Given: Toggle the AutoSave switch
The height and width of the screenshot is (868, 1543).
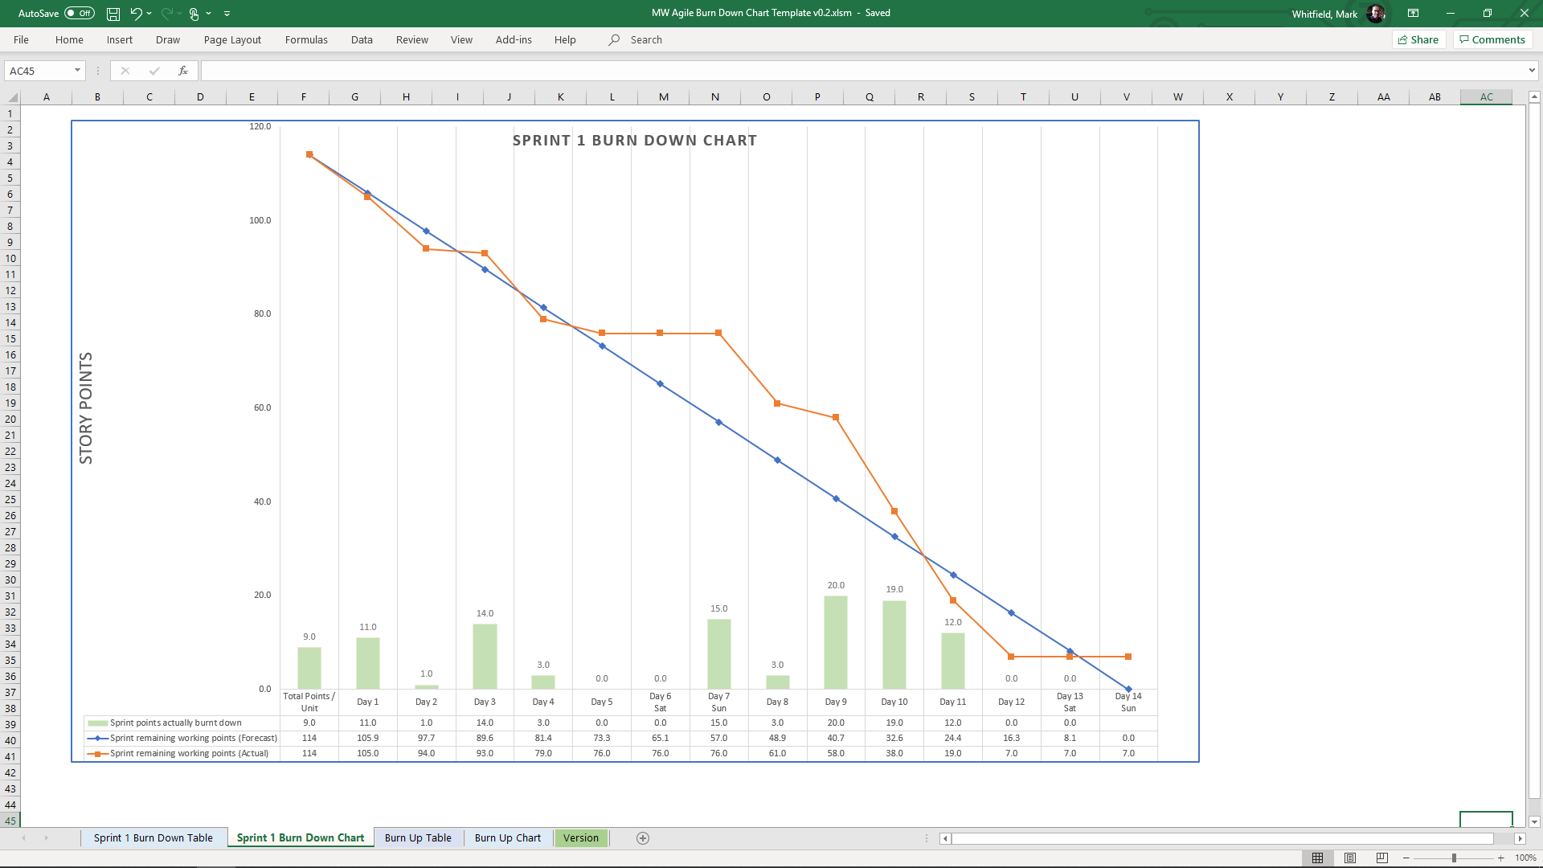Looking at the screenshot, I should point(80,14).
